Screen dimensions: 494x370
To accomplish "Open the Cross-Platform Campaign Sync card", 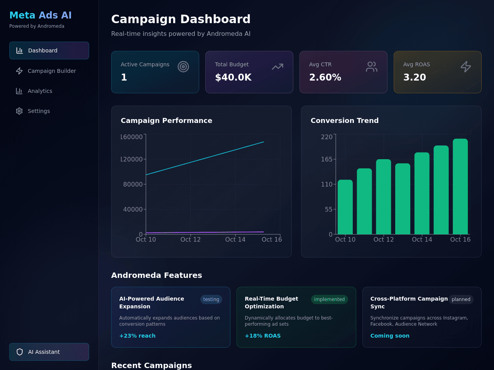I will coord(422,317).
